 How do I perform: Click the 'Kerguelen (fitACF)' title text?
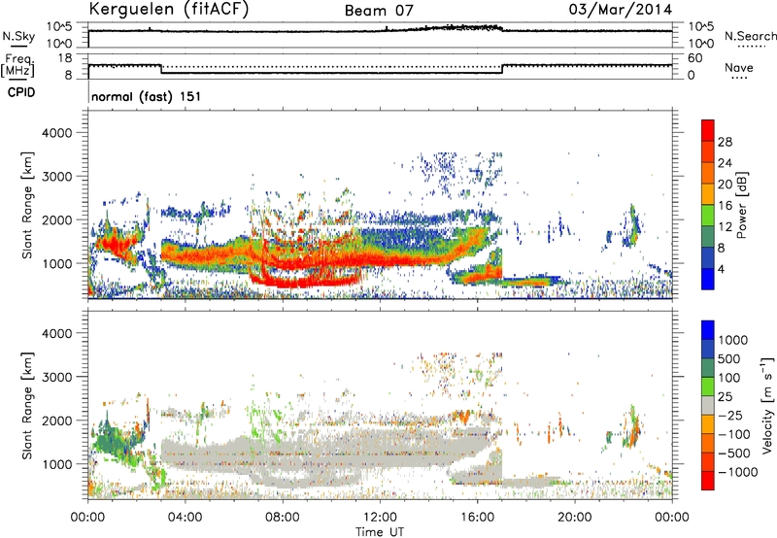pyautogui.click(x=168, y=10)
